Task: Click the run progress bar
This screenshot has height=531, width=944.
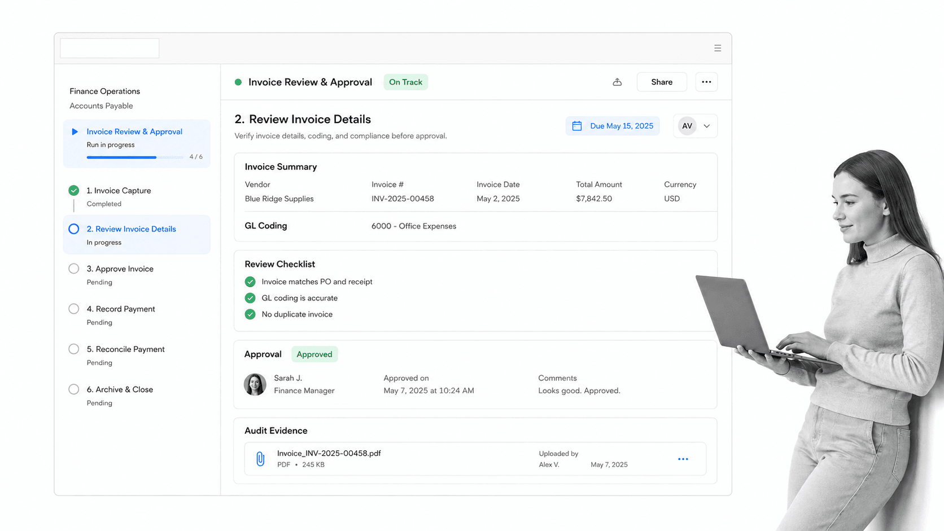Action: pyautogui.click(x=135, y=157)
